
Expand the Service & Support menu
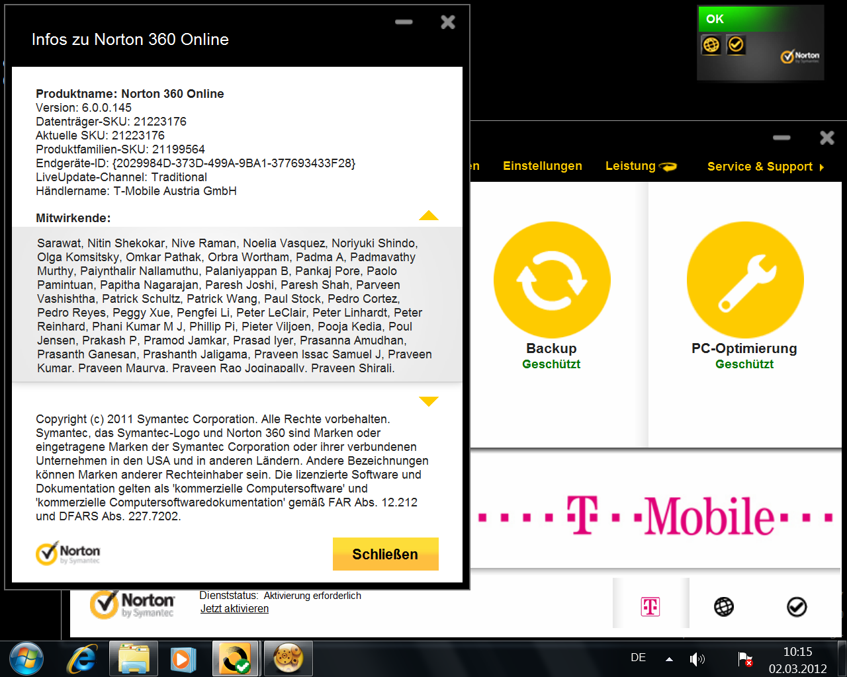765,167
